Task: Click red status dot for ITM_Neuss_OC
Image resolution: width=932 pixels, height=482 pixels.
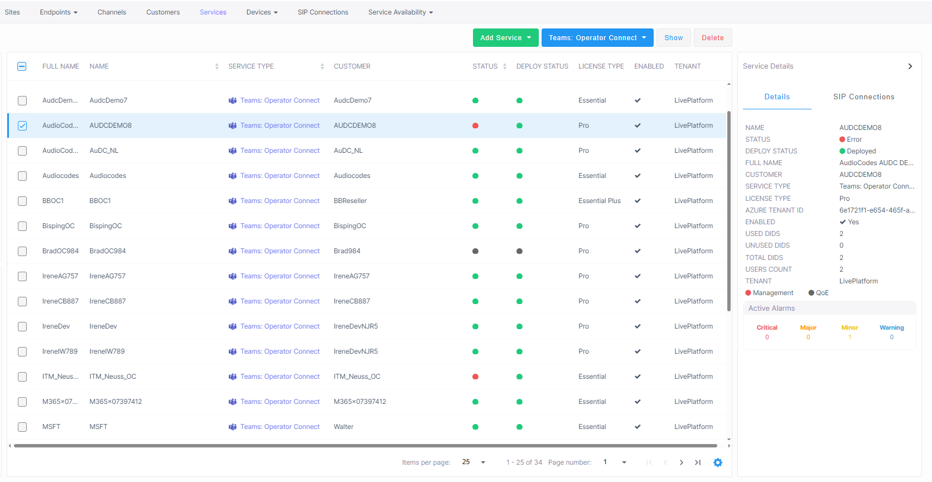Action: pos(475,377)
